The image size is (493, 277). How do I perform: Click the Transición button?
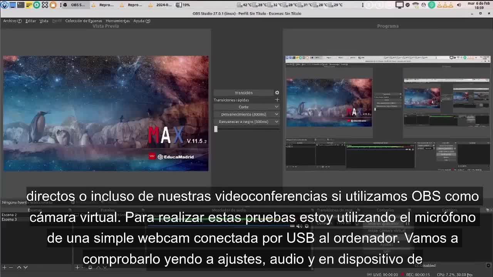coord(243,93)
